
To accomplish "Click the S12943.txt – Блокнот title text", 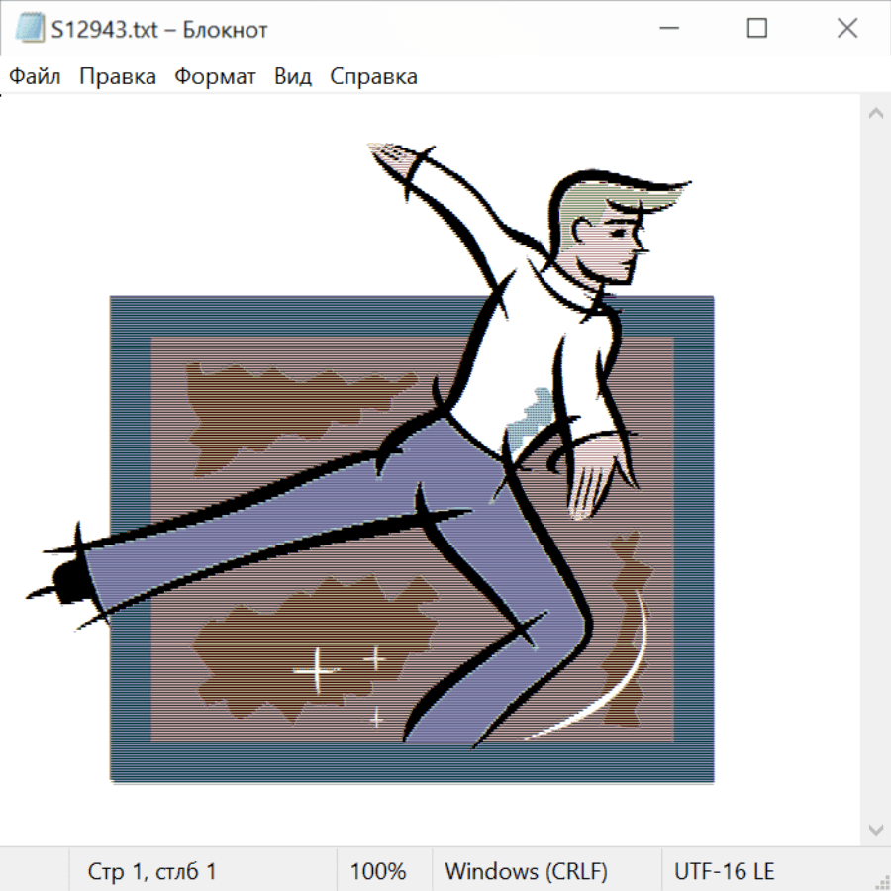I will pos(159,30).
